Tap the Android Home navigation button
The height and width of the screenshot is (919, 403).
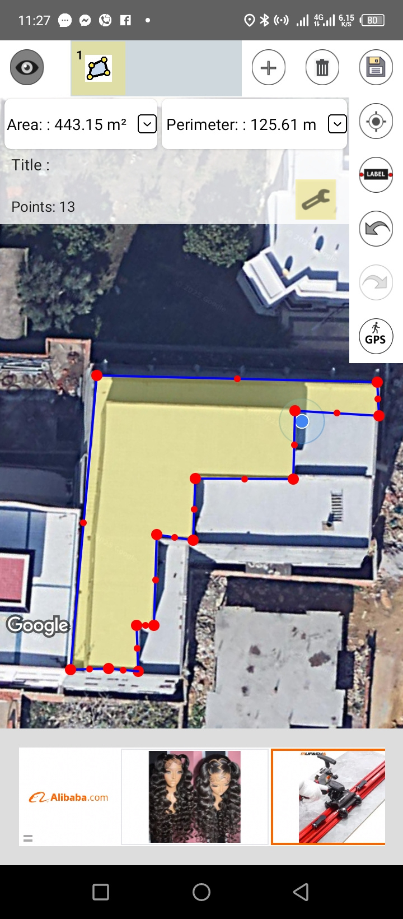coord(201,892)
